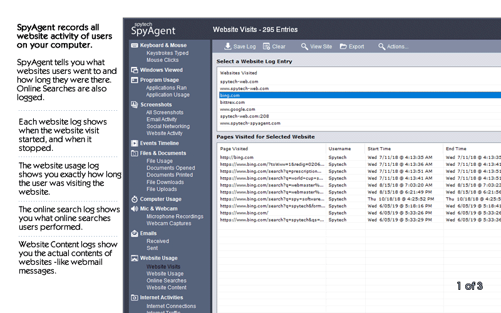Select page row with q=prescription search

pyautogui.click(x=360, y=171)
